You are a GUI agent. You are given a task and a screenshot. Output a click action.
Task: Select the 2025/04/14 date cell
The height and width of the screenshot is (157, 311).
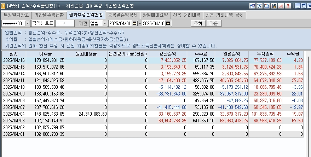click(x=14, y=74)
